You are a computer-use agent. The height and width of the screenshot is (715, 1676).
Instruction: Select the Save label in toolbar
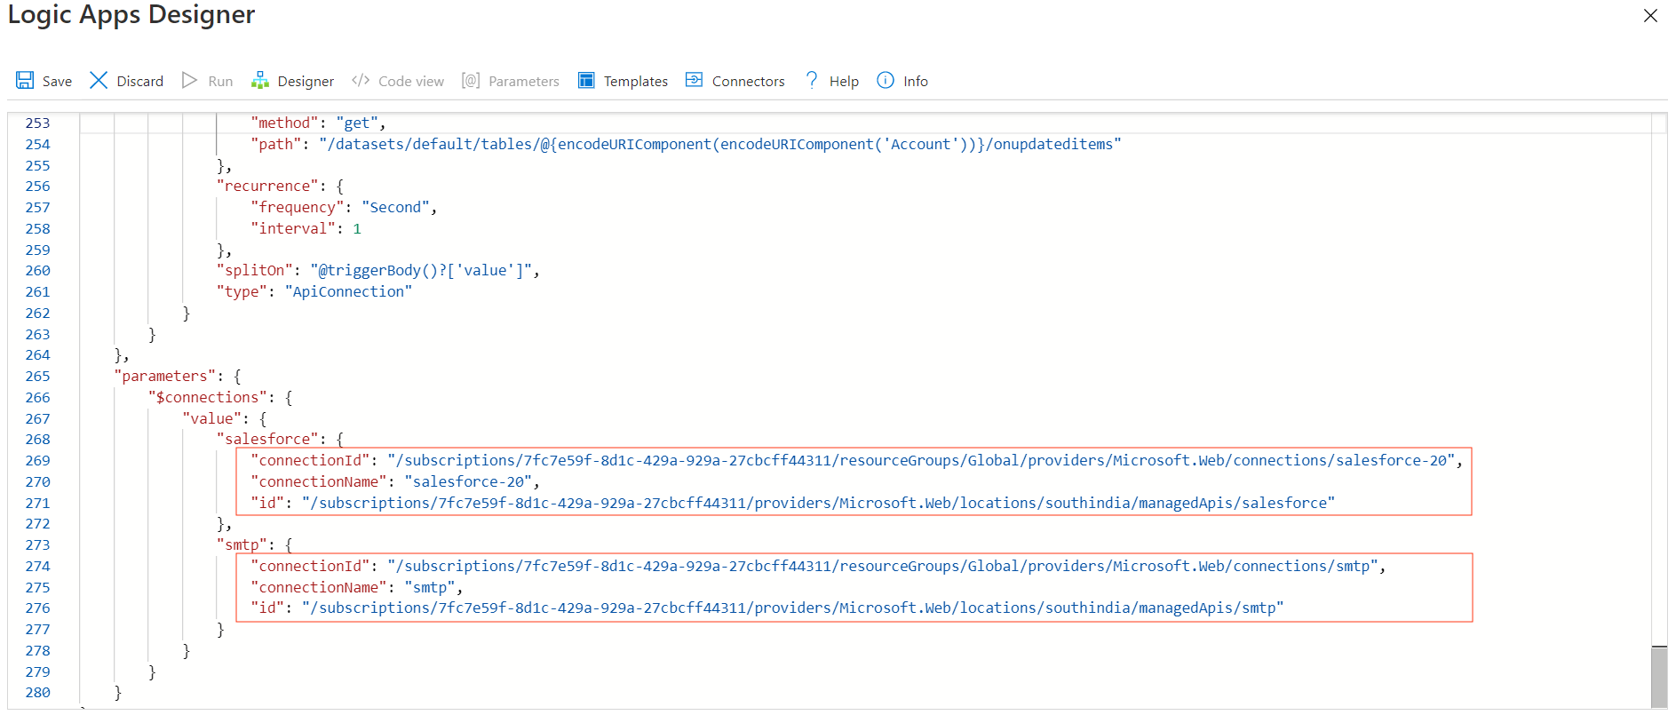point(57,82)
